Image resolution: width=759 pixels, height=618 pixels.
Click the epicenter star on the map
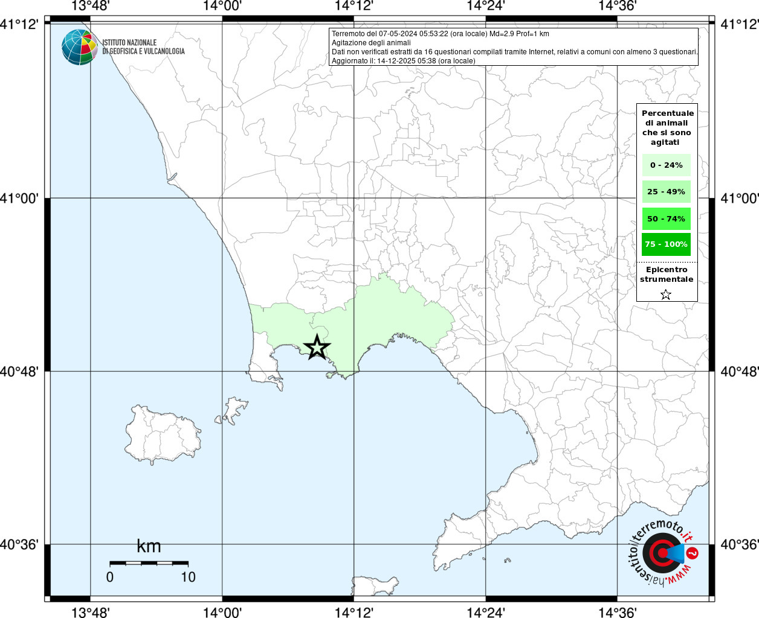[x=317, y=347]
